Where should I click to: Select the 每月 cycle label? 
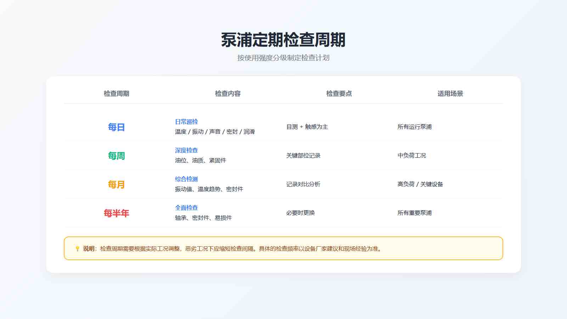[x=116, y=185]
